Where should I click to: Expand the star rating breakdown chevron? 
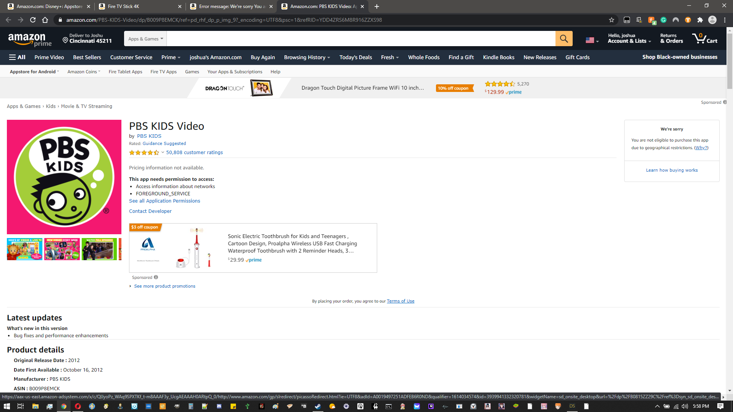(163, 153)
